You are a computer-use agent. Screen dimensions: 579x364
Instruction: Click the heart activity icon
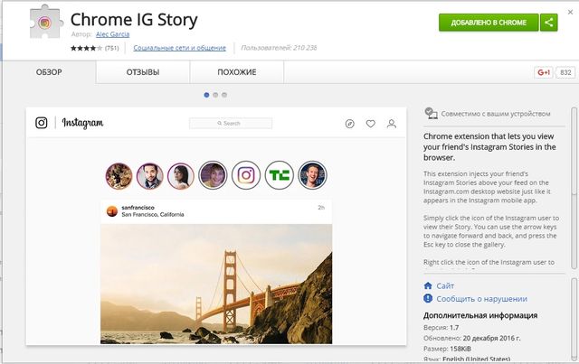(x=371, y=124)
